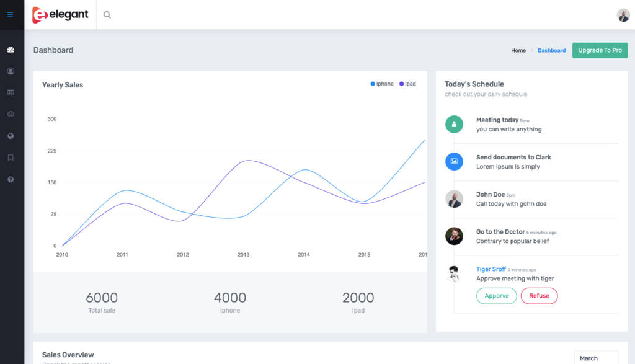The image size is (635, 364).
Task: Click the Lorem Ipsum is simply text
Action: (x=508, y=167)
